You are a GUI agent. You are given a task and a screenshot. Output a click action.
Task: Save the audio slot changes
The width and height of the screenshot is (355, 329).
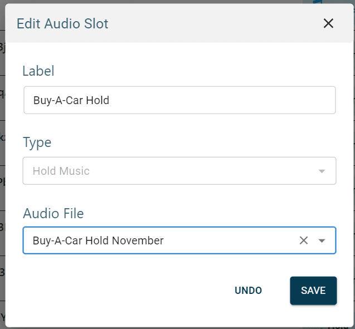click(313, 291)
